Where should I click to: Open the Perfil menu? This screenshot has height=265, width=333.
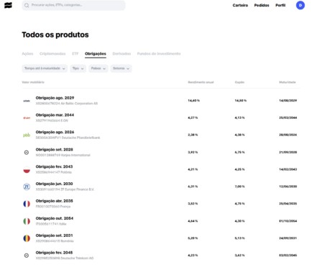point(280,5)
